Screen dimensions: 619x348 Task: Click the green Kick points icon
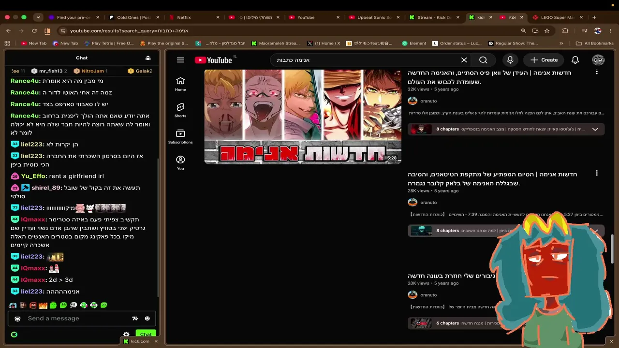(14, 334)
